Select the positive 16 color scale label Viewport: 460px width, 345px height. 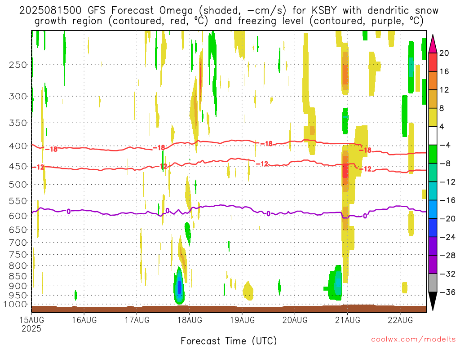click(444, 71)
